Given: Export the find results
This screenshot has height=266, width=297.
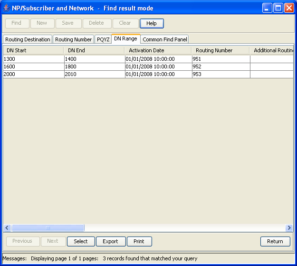Looking at the screenshot, I should coord(110,241).
